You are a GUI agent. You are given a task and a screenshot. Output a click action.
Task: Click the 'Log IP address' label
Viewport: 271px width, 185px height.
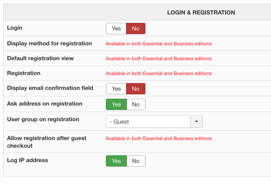click(x=27, y=160)
